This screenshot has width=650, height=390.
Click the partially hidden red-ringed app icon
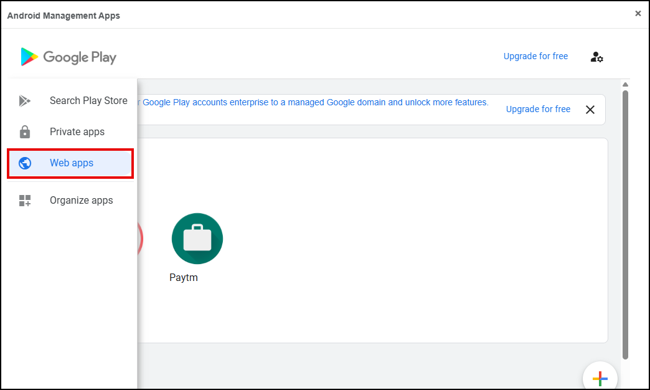coord(140,239)
